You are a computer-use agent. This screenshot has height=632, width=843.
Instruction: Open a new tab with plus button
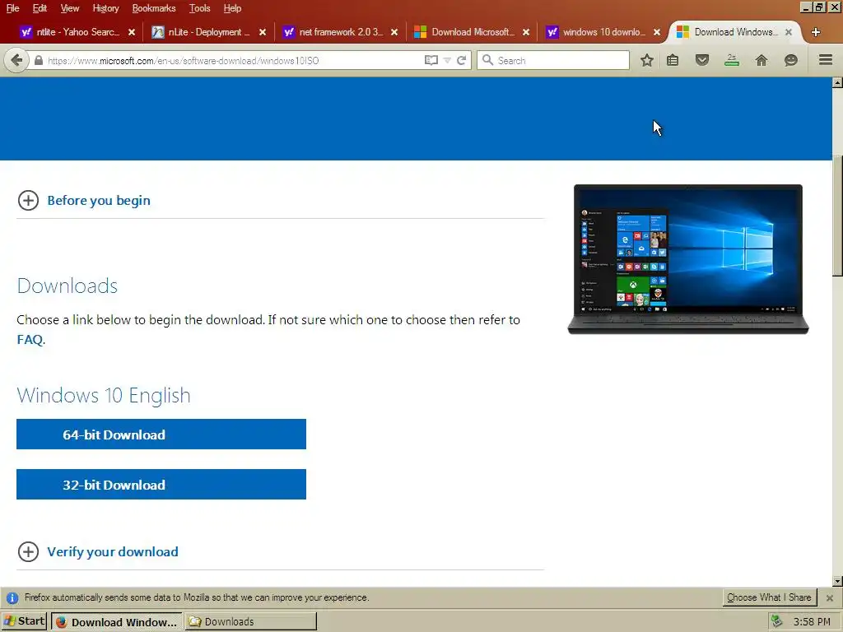tap(816, 32)
